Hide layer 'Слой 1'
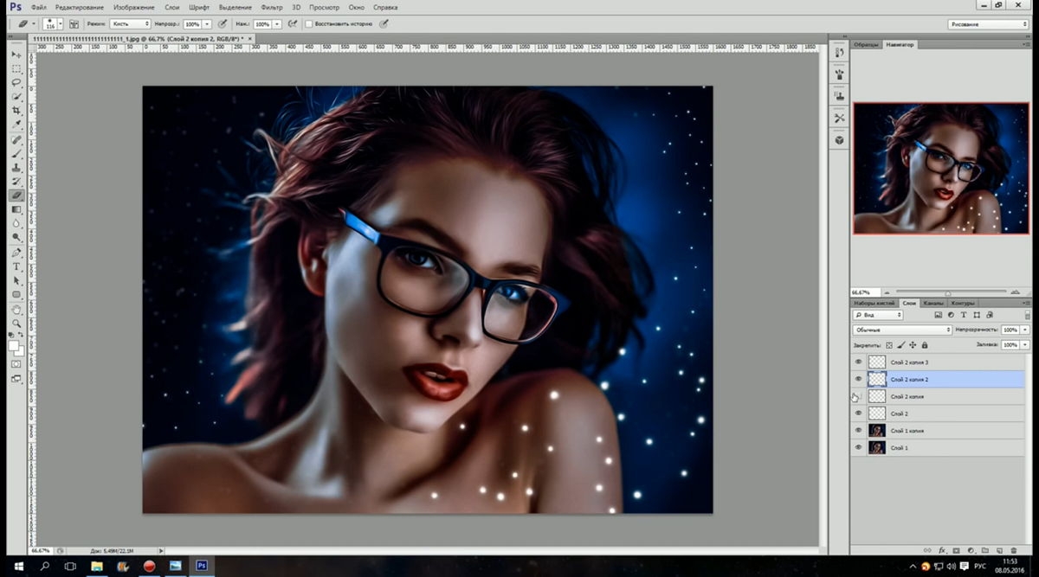 [x=859, y=447]
